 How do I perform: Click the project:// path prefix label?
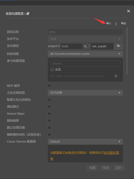[54, 46]
